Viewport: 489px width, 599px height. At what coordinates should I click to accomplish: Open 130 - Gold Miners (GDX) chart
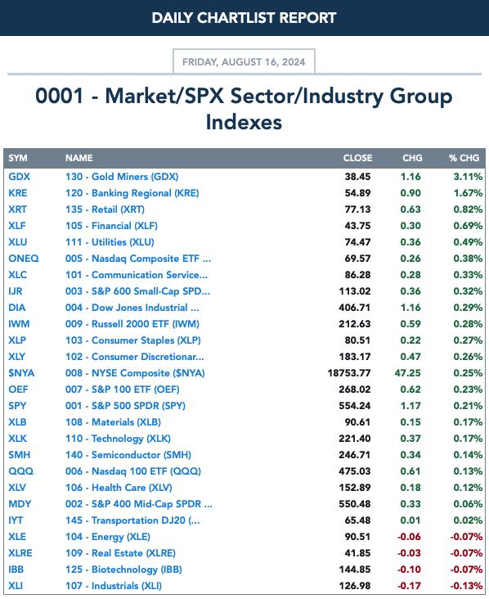122,177
